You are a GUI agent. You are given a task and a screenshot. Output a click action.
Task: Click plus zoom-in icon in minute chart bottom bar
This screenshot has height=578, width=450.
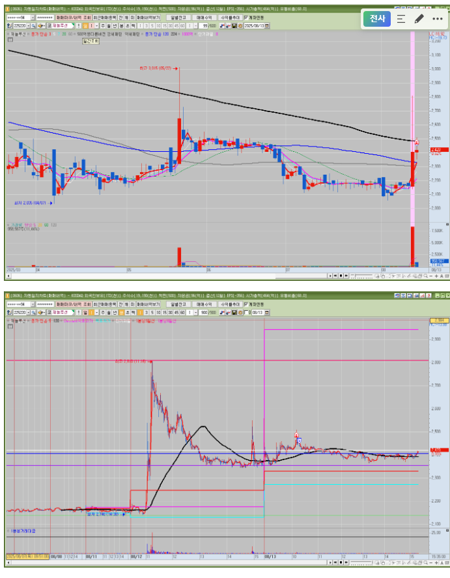click(436, 563)
